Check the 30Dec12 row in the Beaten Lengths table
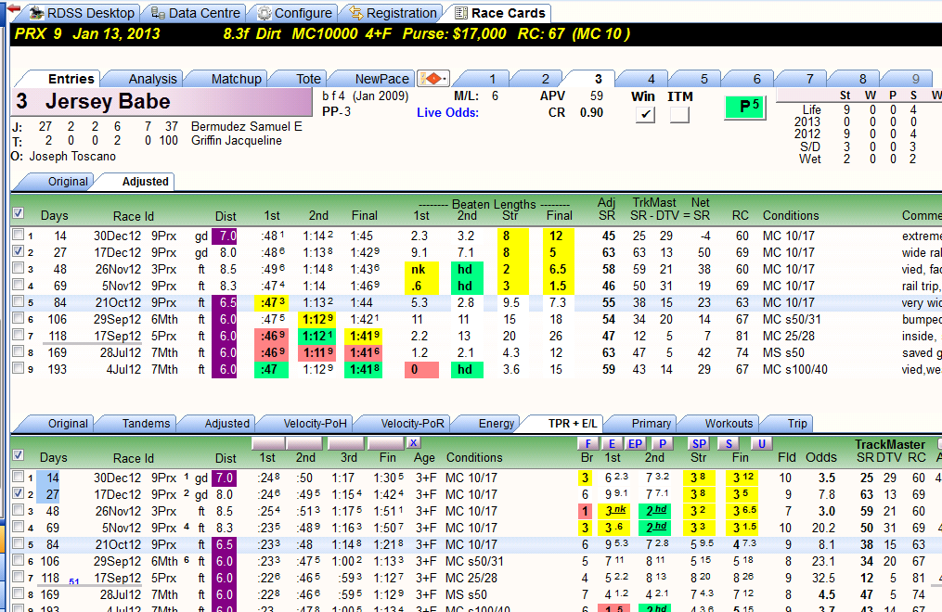 (18, 235)
